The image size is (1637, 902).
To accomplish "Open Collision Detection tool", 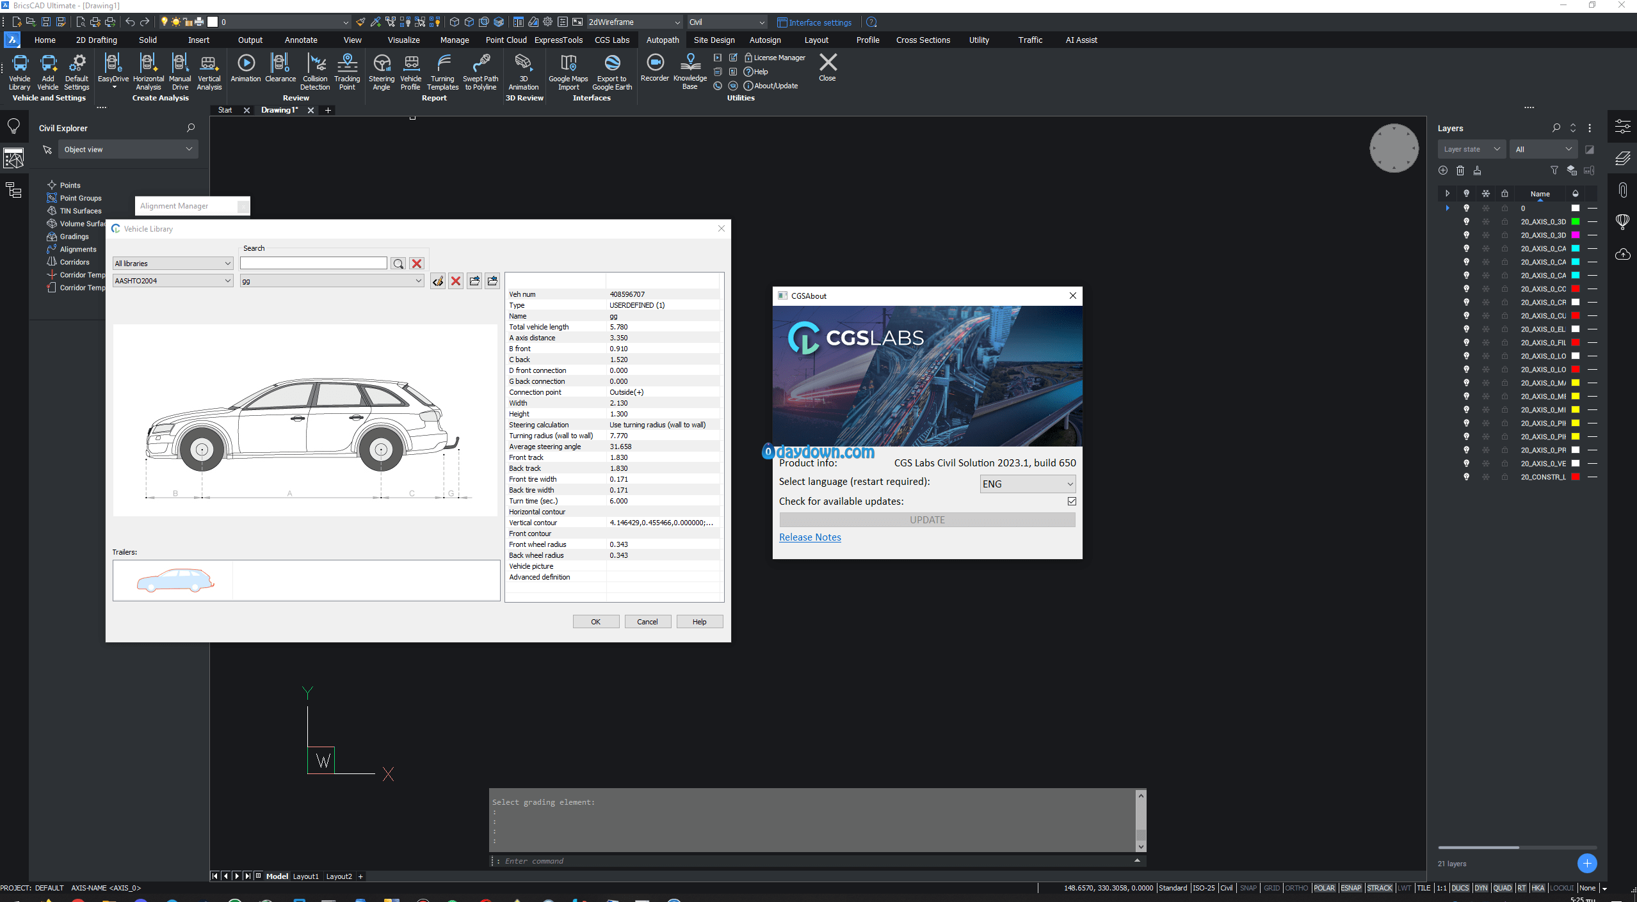I will 315,71.
